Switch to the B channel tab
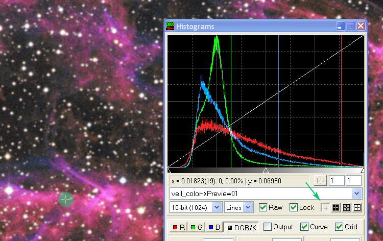 (x=214, y=227)
